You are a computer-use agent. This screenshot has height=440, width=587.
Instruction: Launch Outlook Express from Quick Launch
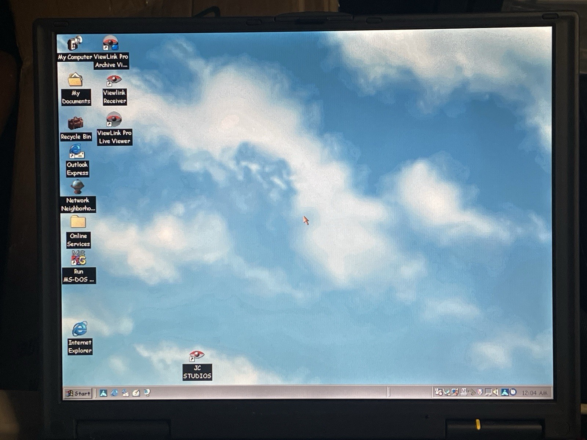125,393
